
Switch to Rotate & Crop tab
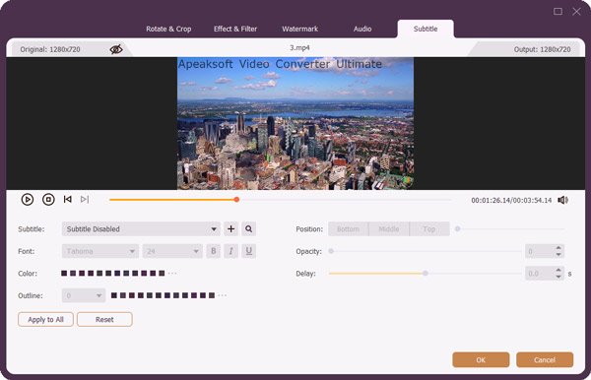[x=168, y=29]
